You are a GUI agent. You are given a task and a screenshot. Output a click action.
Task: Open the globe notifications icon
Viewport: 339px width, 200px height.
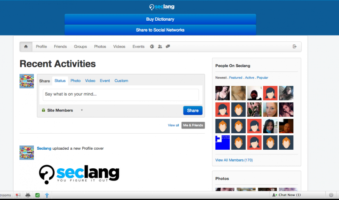(152, 47)
